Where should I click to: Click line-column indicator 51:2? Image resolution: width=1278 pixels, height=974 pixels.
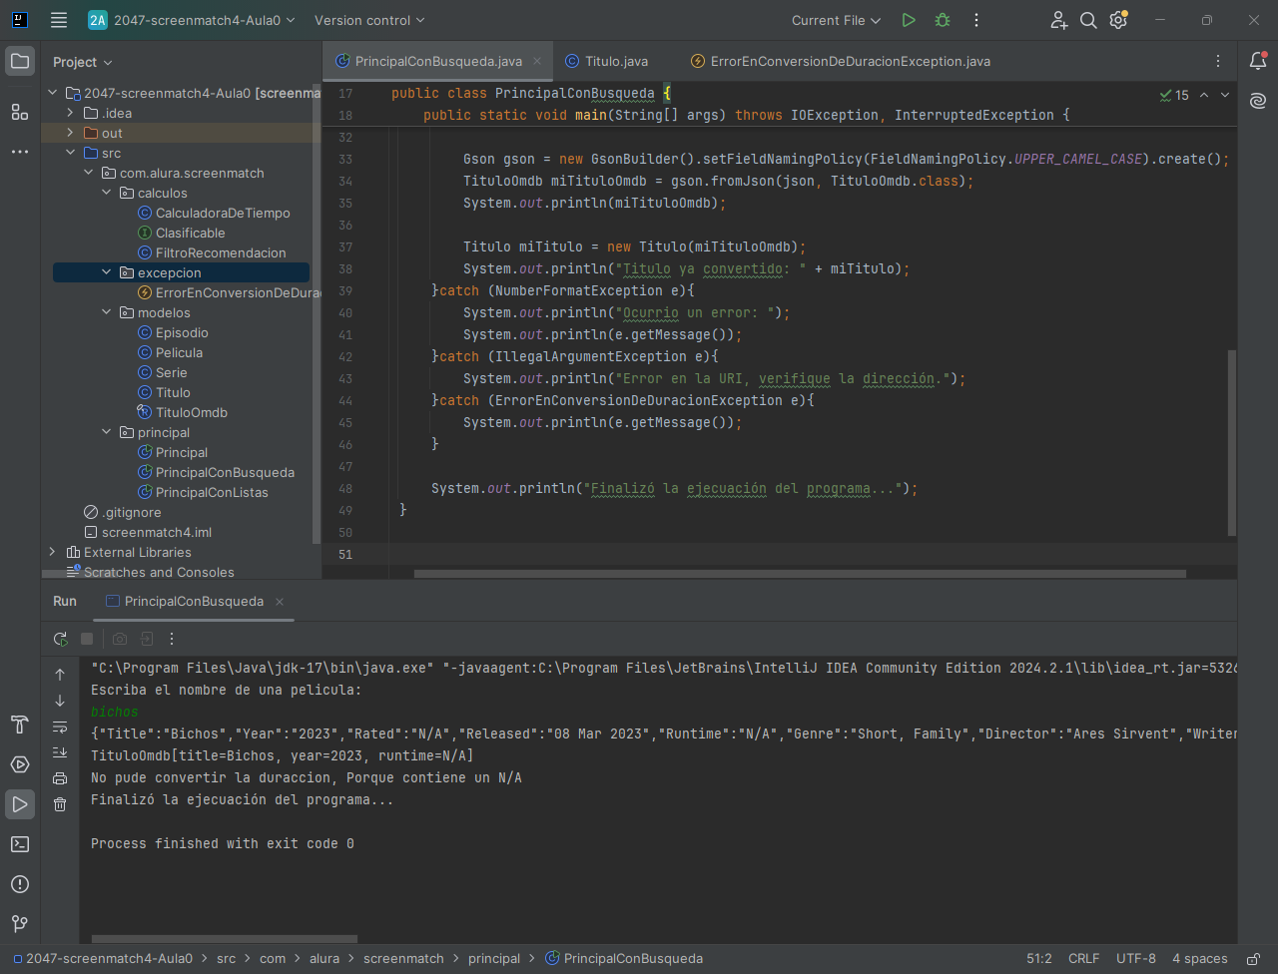point(1039,958)
